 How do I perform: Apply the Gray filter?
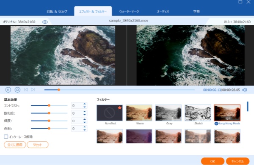click(x=168, y=113)
